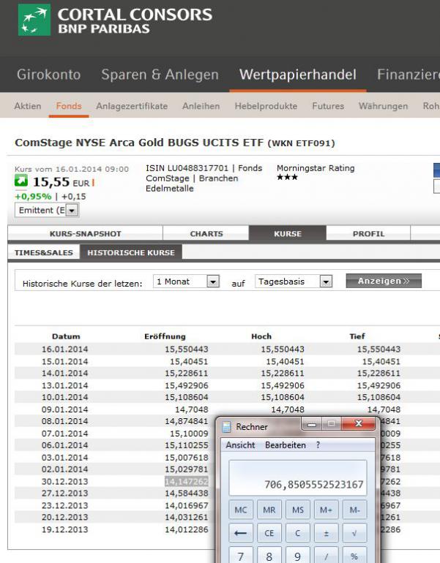Click the calculator backspace arrow key
This screenshot has width=440, height=563.
tap(240, 533)
